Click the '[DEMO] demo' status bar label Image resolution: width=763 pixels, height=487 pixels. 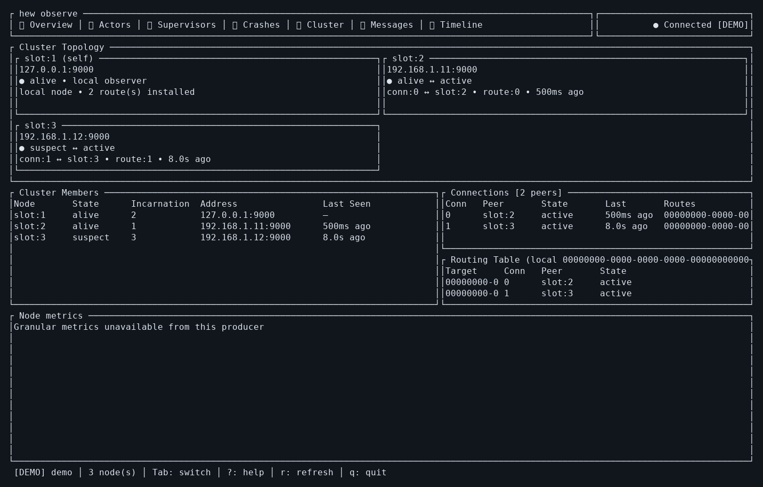[43, 473]
